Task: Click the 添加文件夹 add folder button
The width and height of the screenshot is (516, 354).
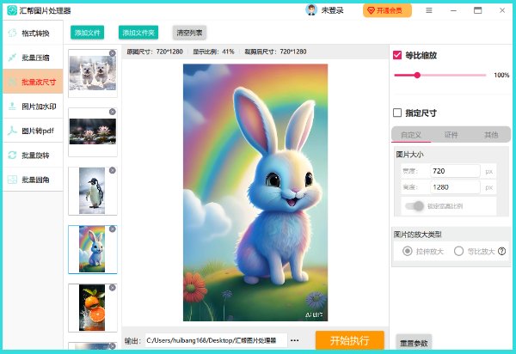Action: pos(138,33)
